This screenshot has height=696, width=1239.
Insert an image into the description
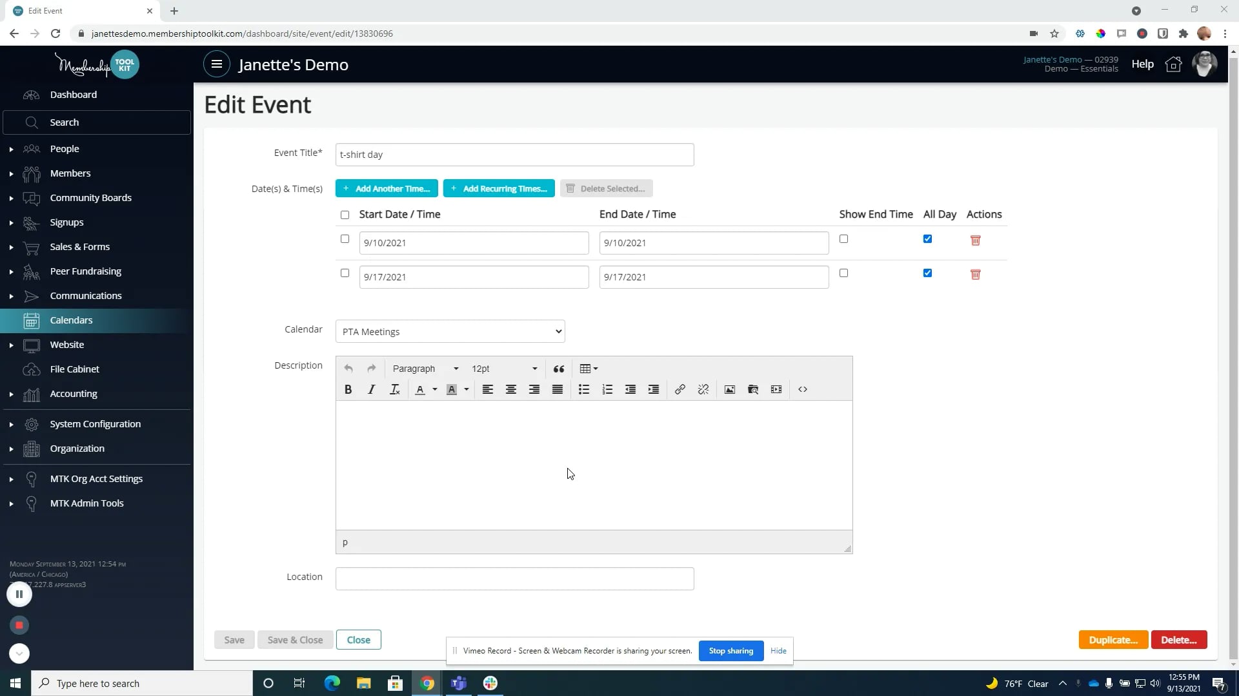(729, 389)
